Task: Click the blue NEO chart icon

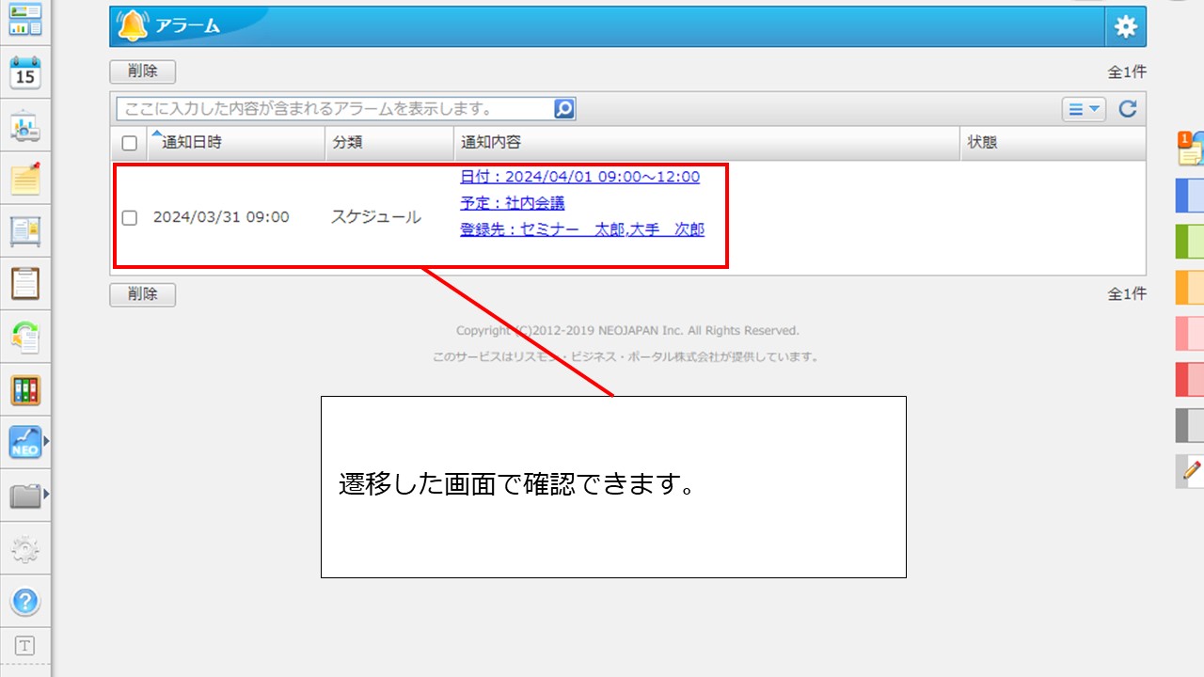Action: pyautogui.click(x=24, y=443)
